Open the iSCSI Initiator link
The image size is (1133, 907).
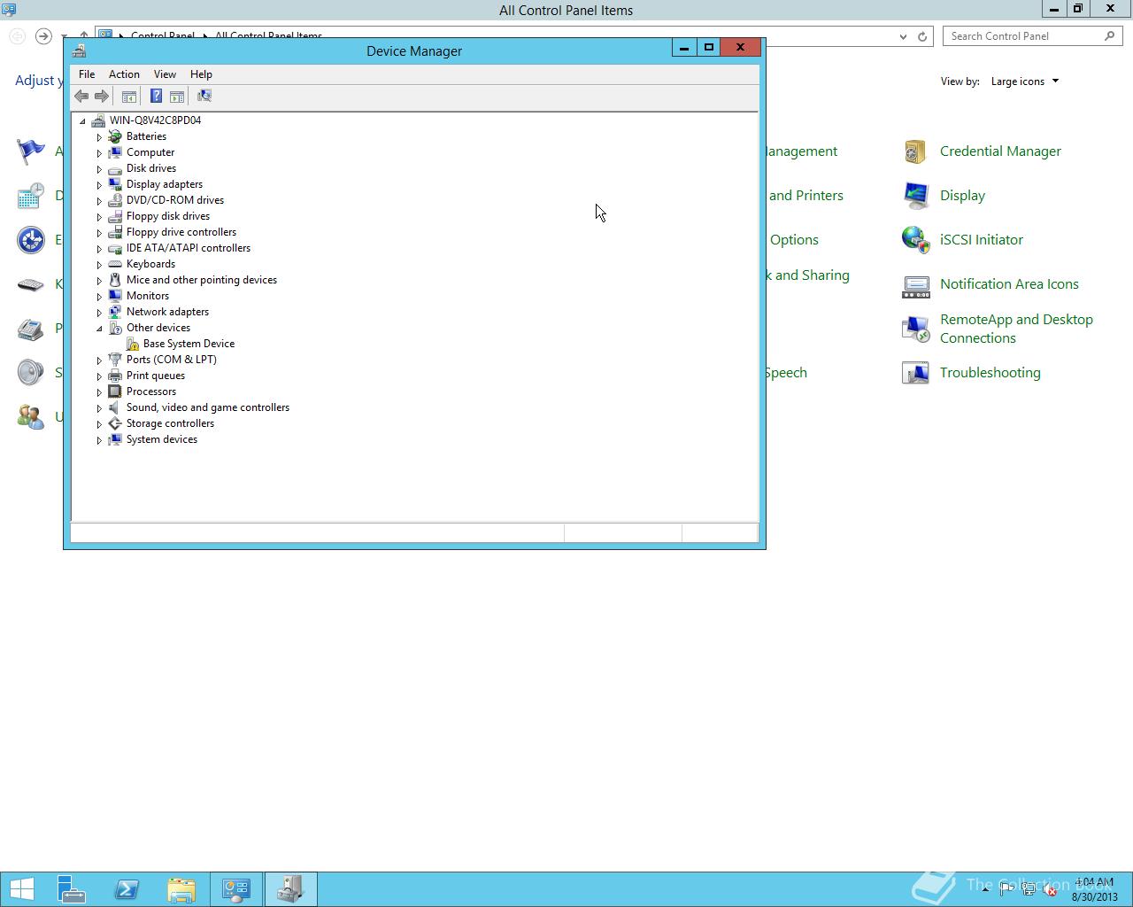point(982,240)
